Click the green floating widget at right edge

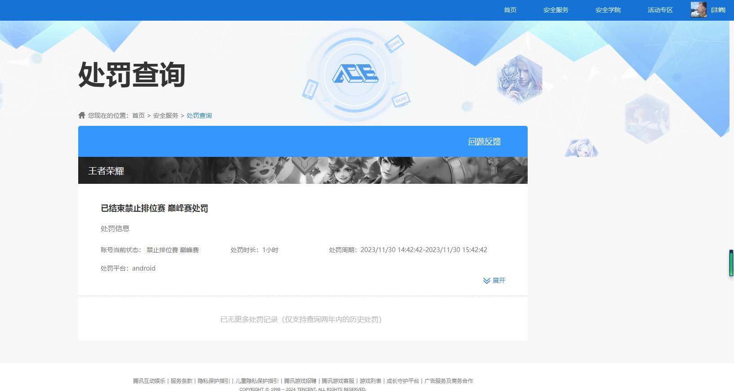[x=731, y=263]
